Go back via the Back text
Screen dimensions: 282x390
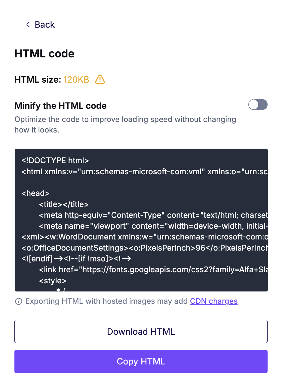coord(45,25)
